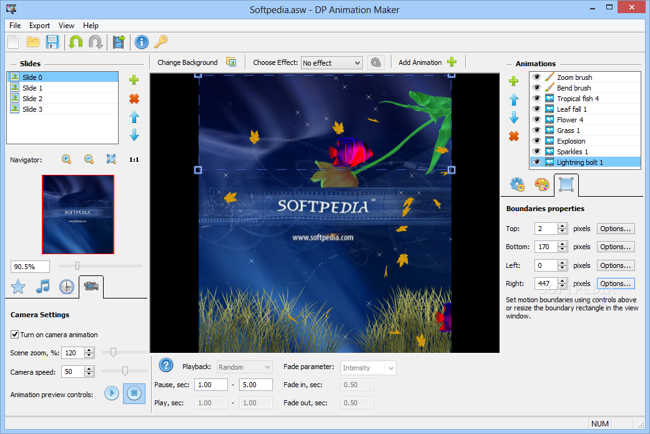Add a new slide with green plus
650x434 pixels.
[134, 79]
